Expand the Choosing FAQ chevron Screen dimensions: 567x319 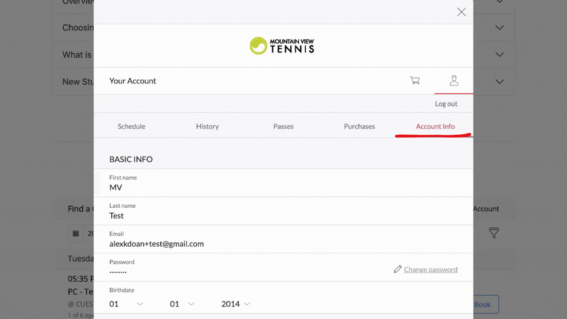coord(499,28)
